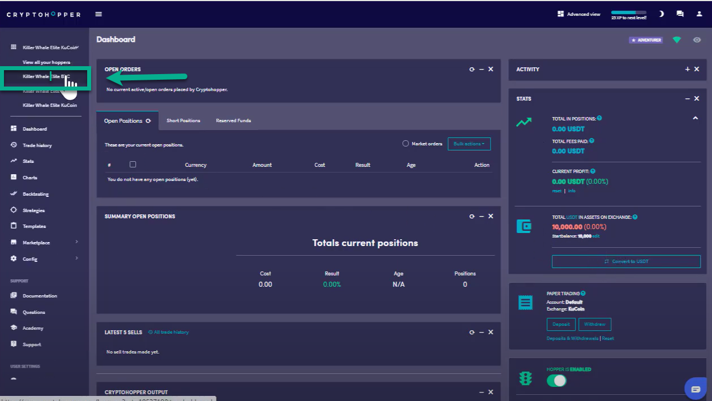
Task: Open the chat messages icon in header
Action: click(x=680, y=14)
